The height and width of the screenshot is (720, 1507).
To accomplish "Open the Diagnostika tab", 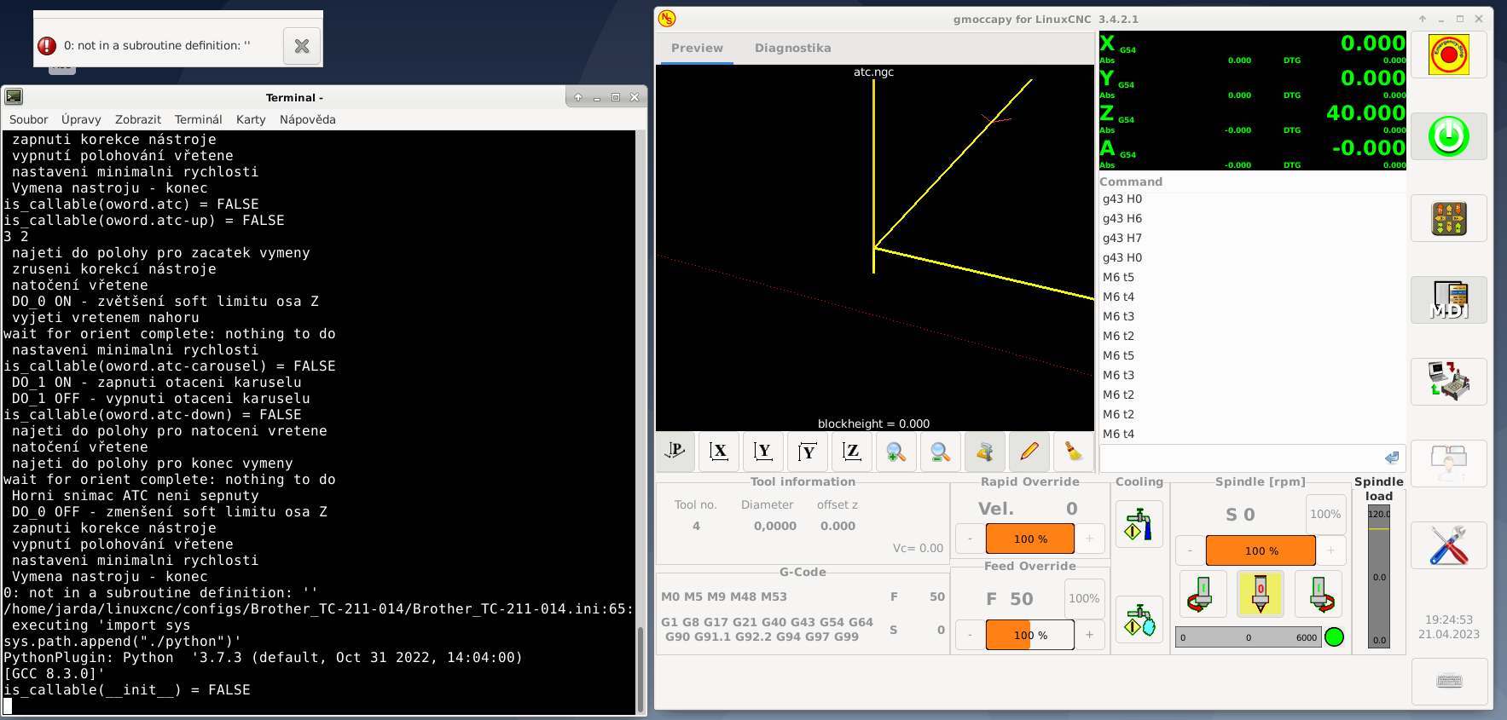I will (x=792, y=49).
